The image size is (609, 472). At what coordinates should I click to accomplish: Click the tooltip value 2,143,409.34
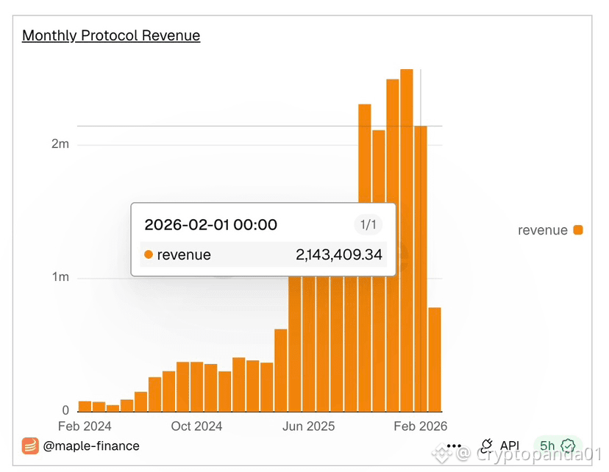pos(338,254)
